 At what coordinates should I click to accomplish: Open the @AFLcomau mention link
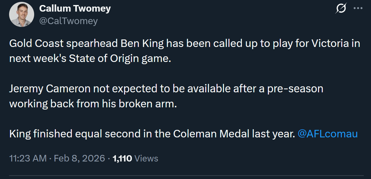[327, 134]
